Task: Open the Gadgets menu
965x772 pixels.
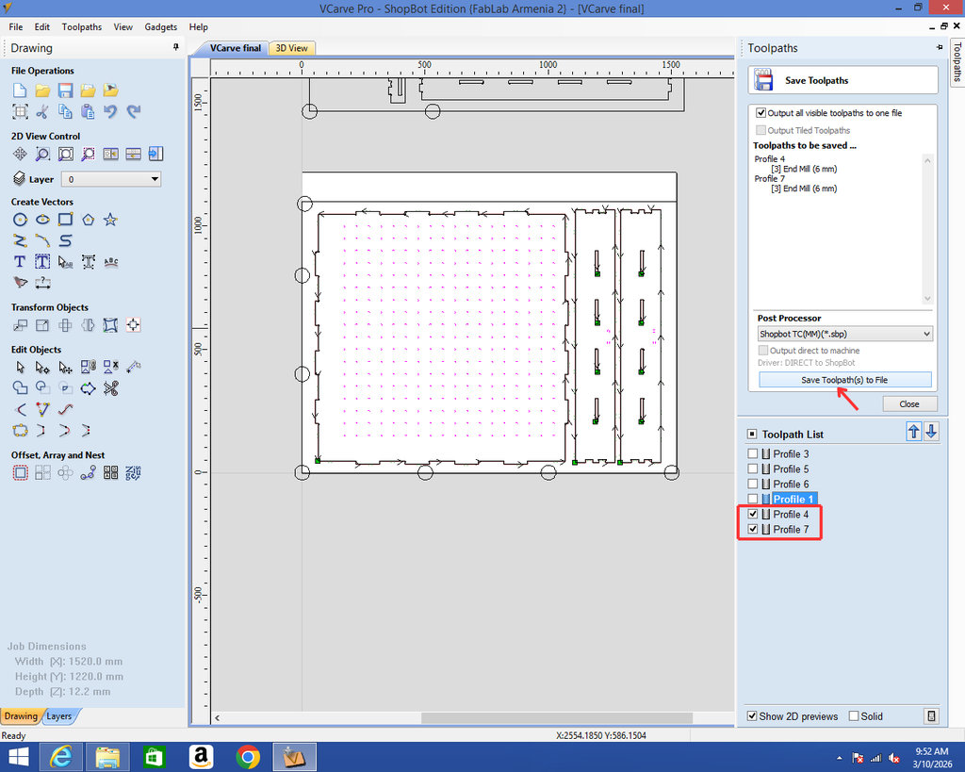Action: 160,27
